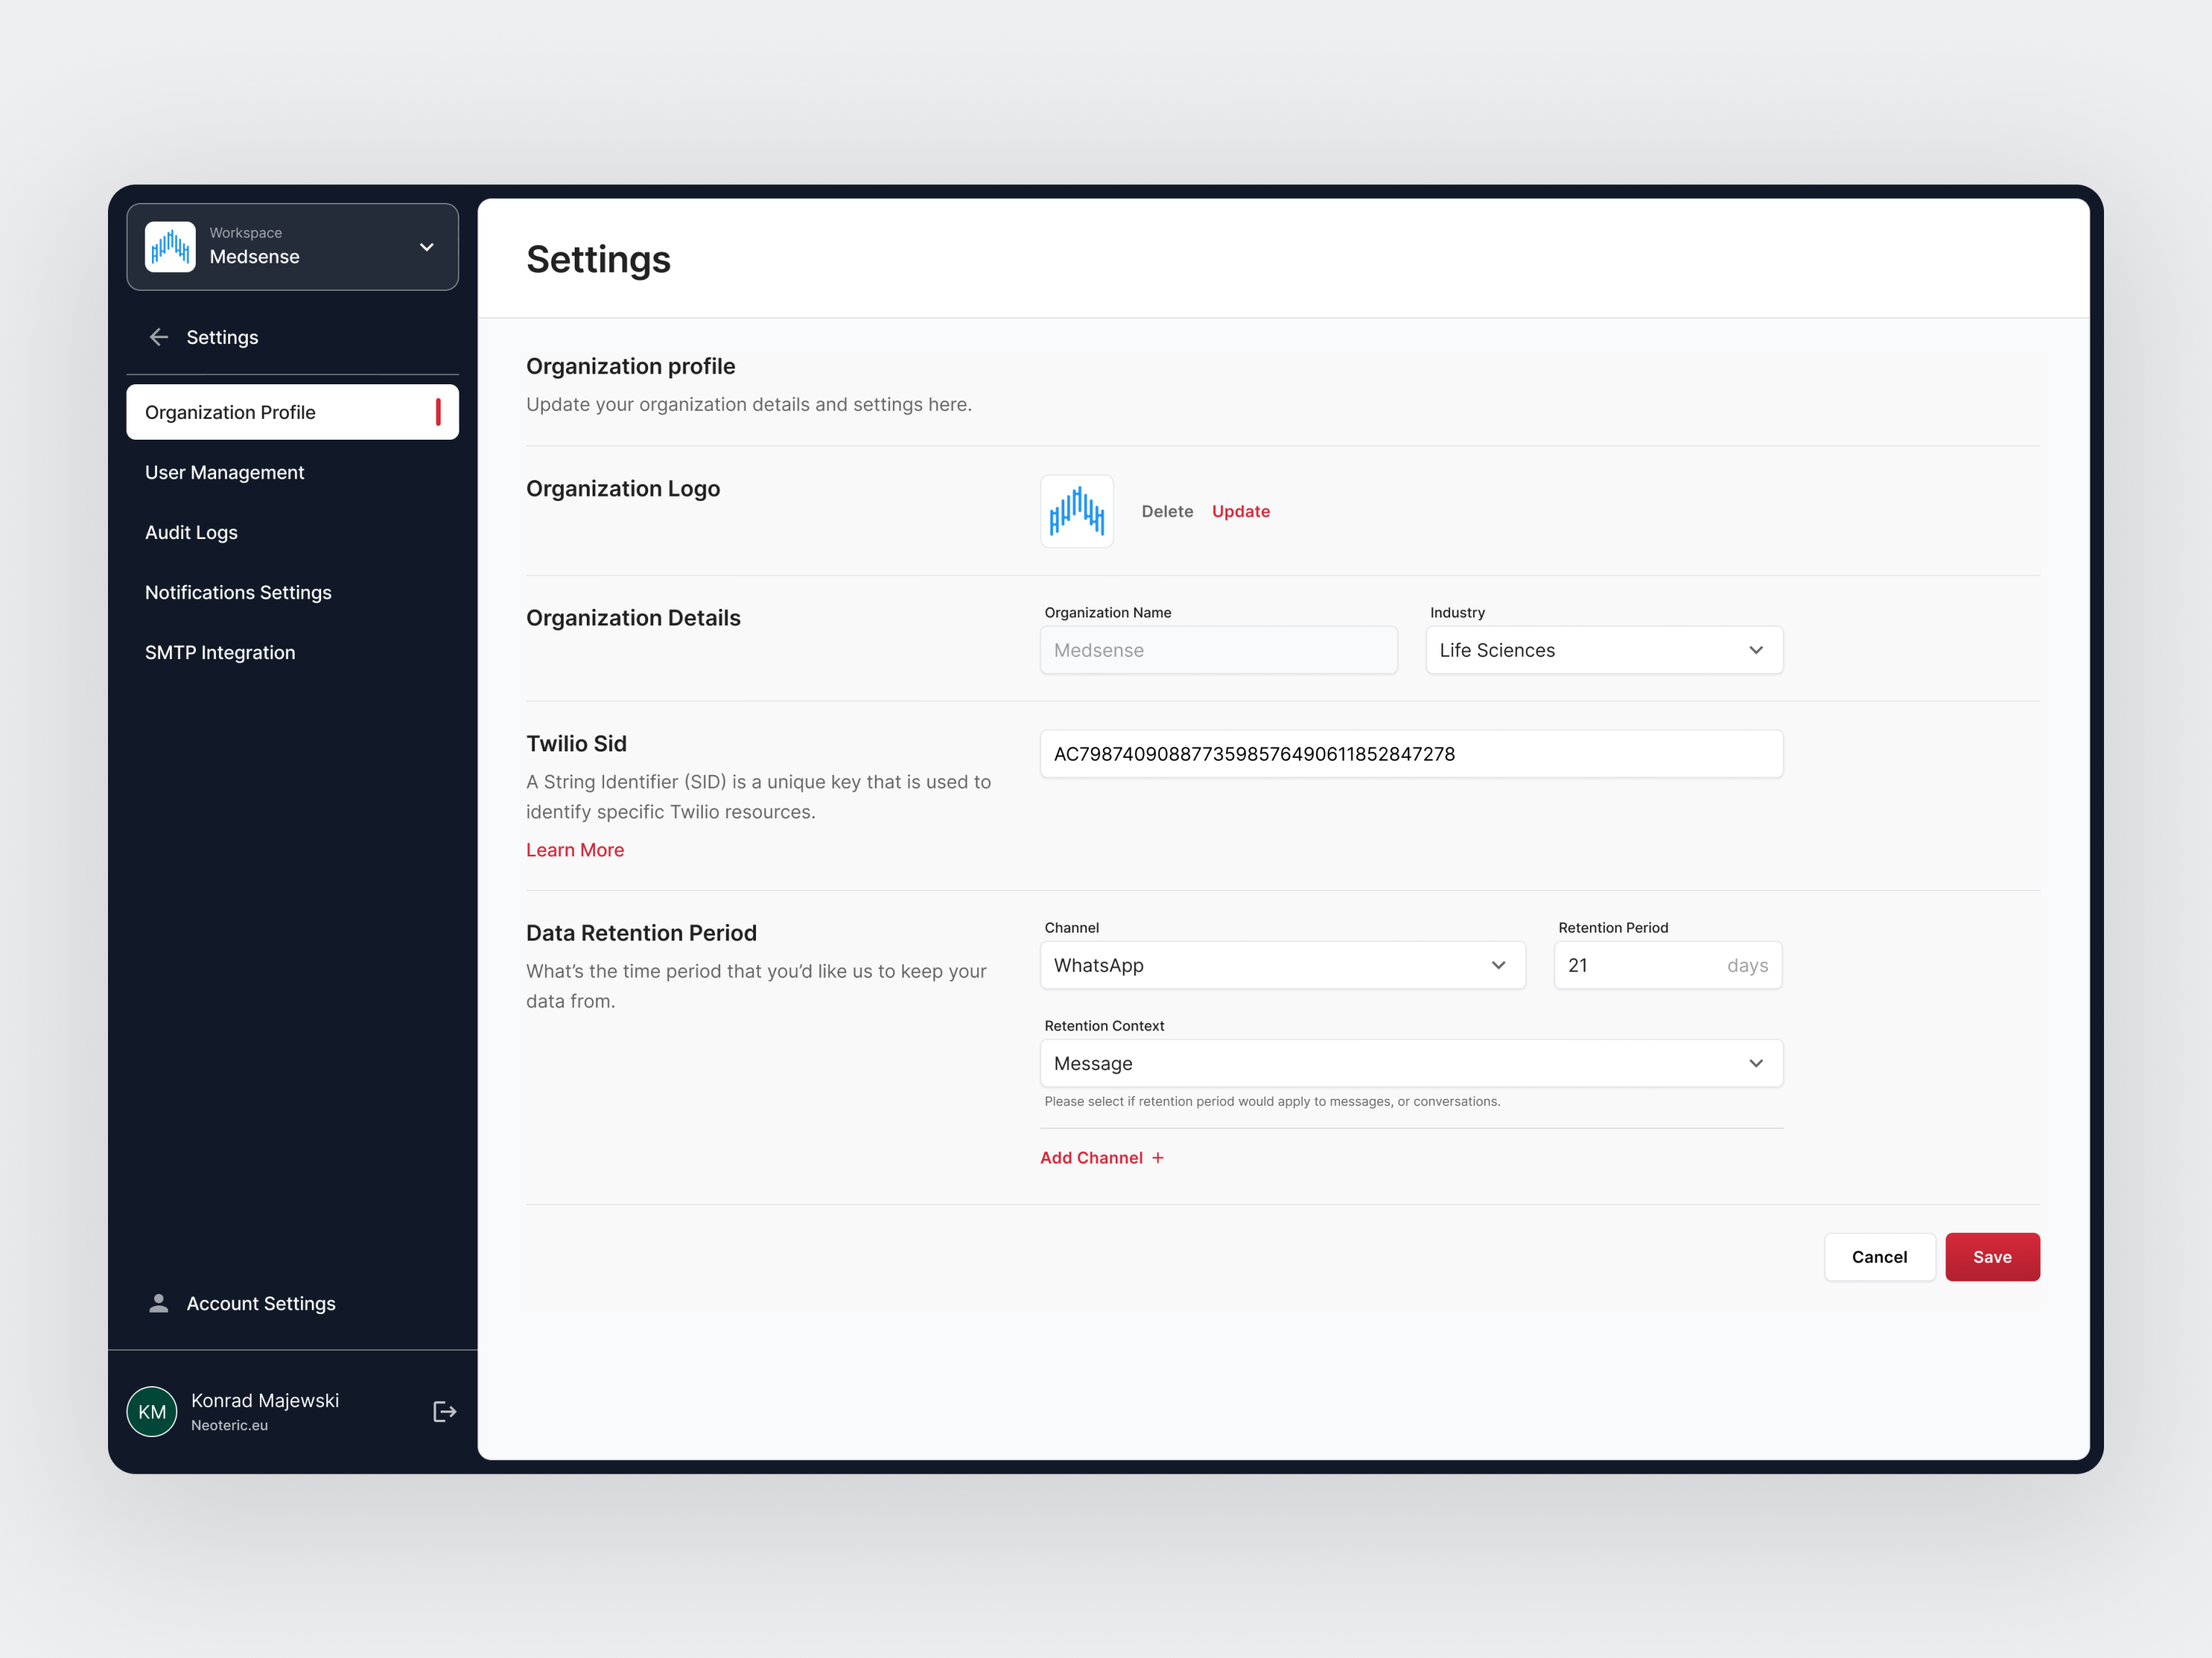
Task: Click the Save button
Action: 1992,1256
